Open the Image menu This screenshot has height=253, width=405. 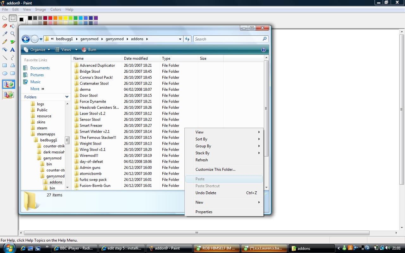[40, 9]
